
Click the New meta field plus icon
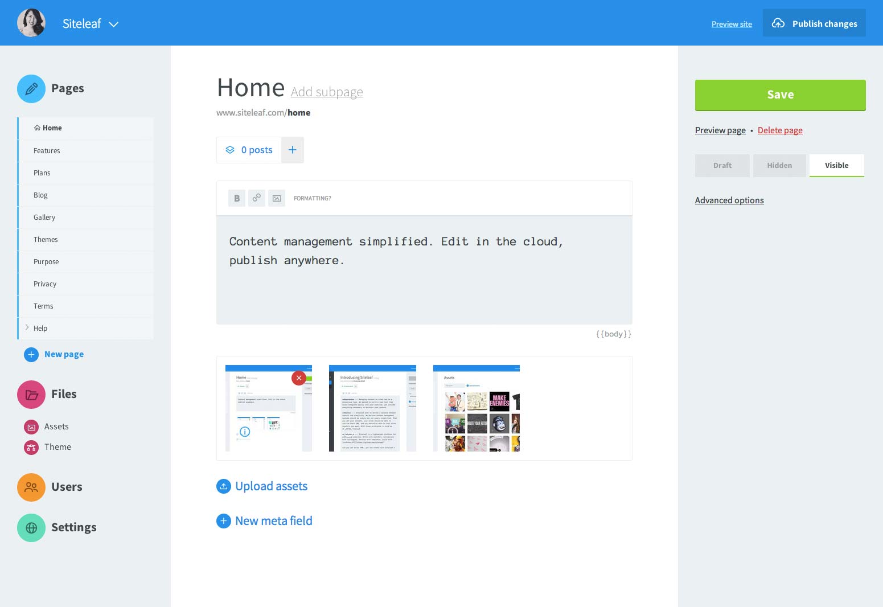coord(224,521)
